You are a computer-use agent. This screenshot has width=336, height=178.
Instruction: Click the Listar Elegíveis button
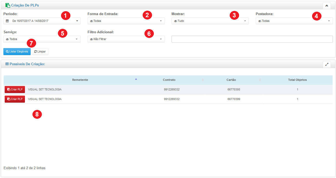point(17,52)
